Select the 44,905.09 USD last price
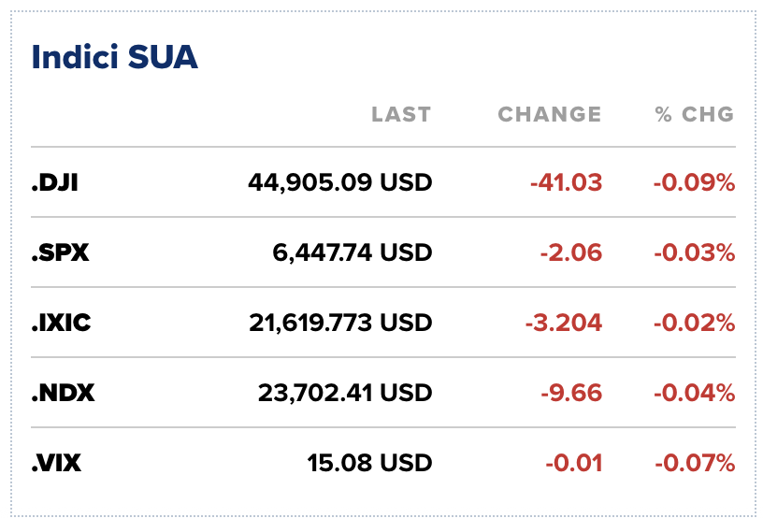 340,182
